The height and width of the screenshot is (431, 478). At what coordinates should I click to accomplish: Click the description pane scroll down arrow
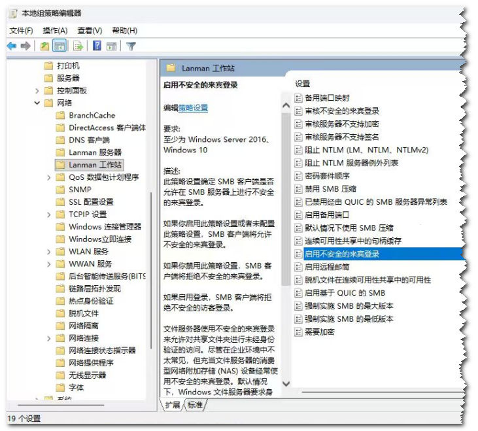pos(286,385)
